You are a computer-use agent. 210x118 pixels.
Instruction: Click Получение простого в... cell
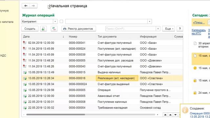pyautogui.click(x=155, y=90)
